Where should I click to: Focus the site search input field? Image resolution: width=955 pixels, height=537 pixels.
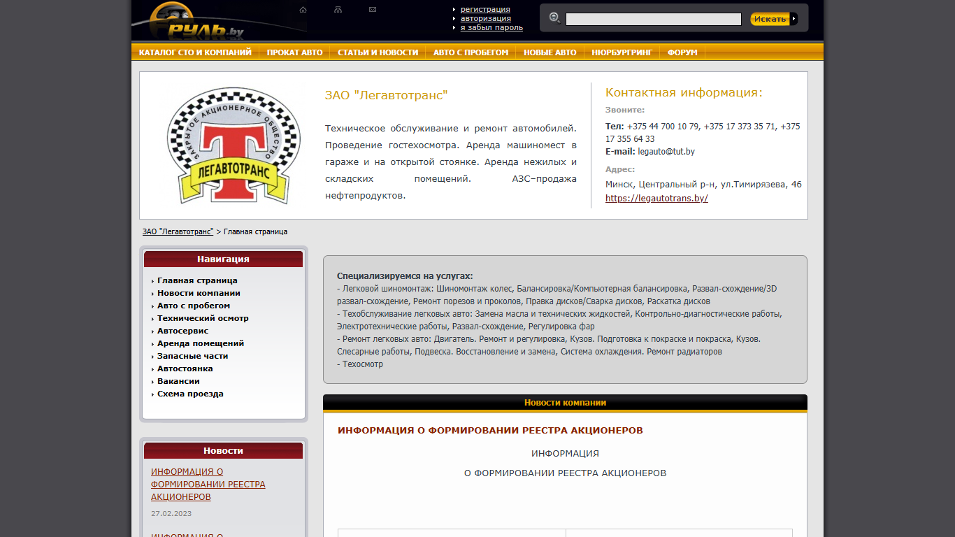(x=653, y=19)
